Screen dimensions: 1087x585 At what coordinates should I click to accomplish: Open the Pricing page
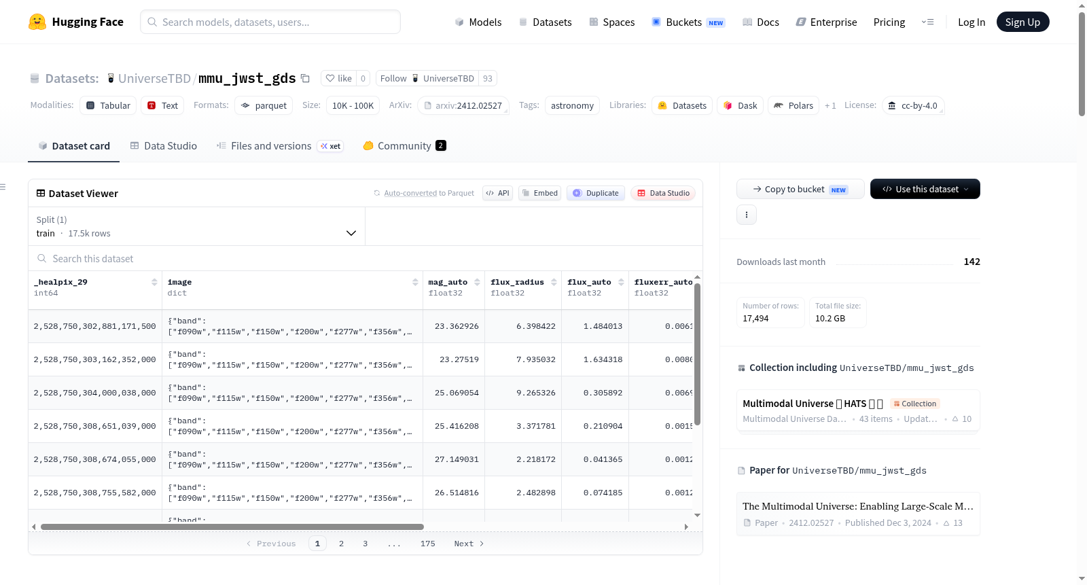(x=889, y=22)
